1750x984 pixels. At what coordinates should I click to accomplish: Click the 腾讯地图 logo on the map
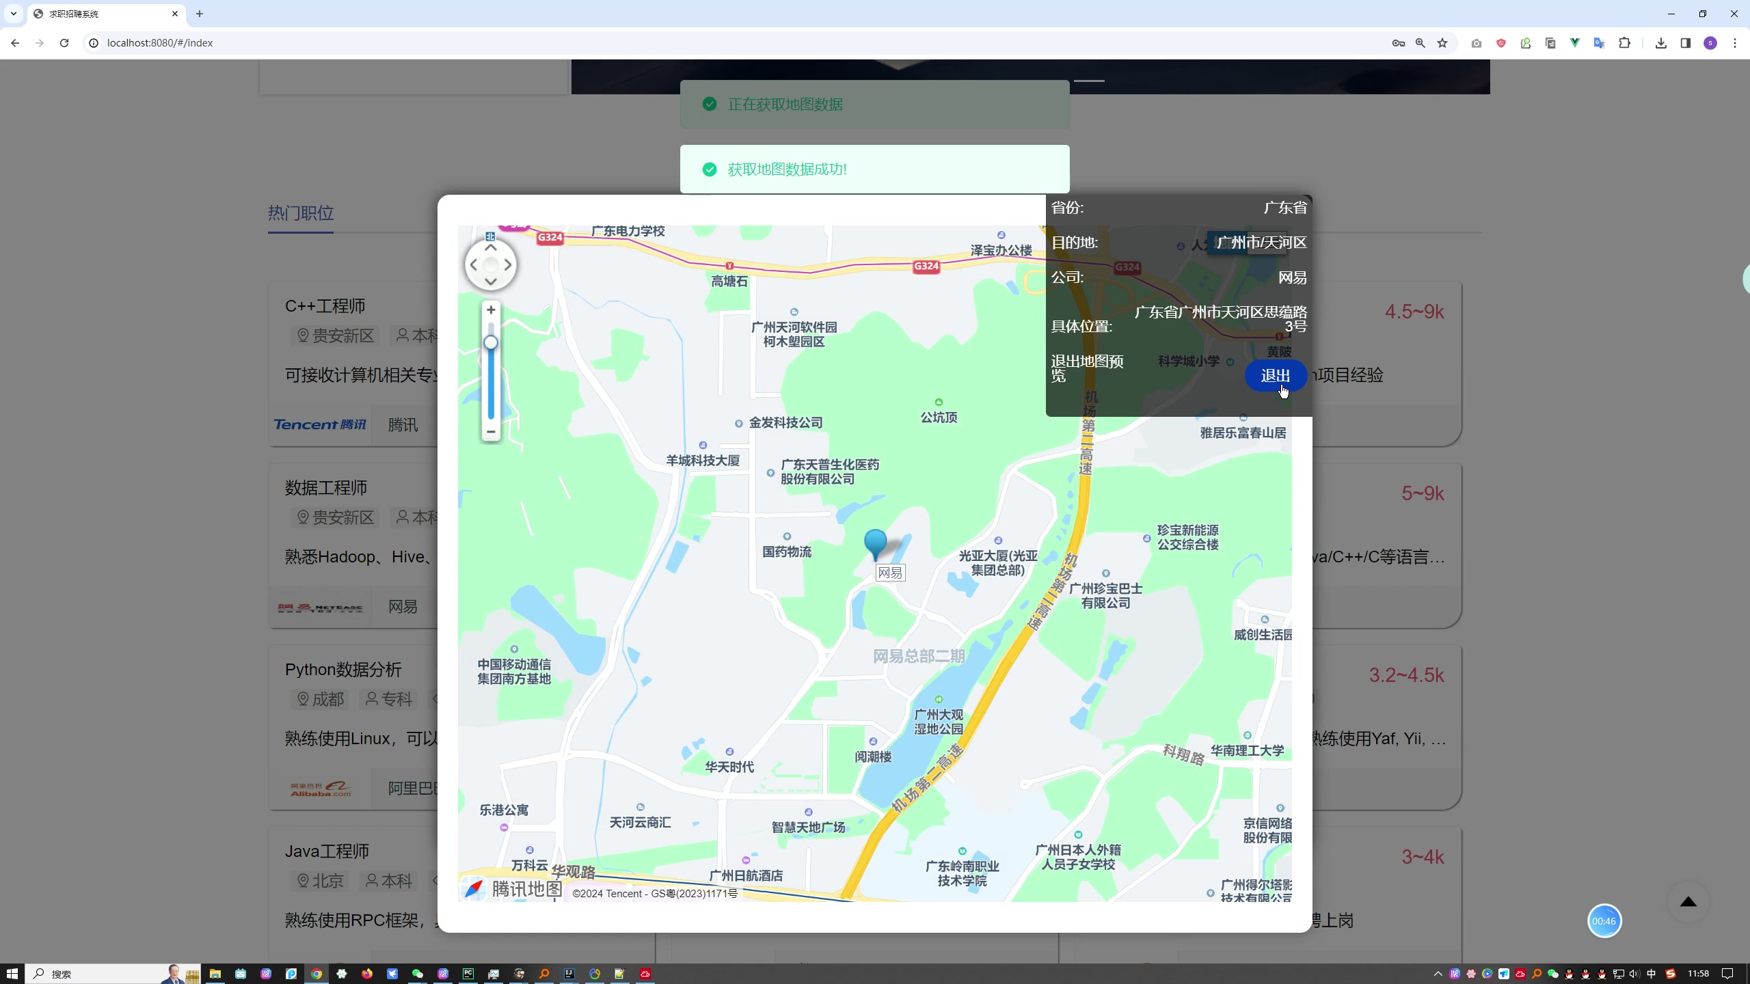tap(512, 888)
